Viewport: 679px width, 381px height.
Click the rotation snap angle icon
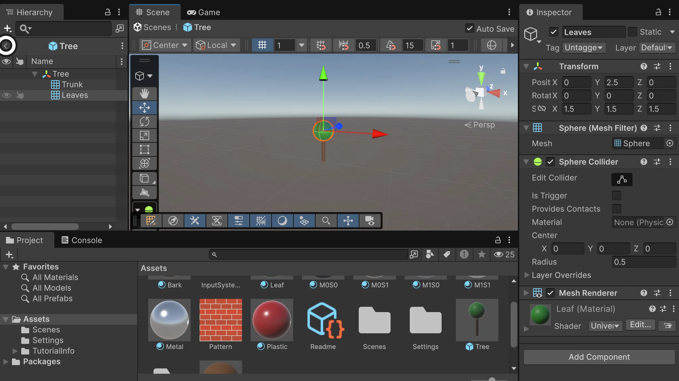[391, 45]
